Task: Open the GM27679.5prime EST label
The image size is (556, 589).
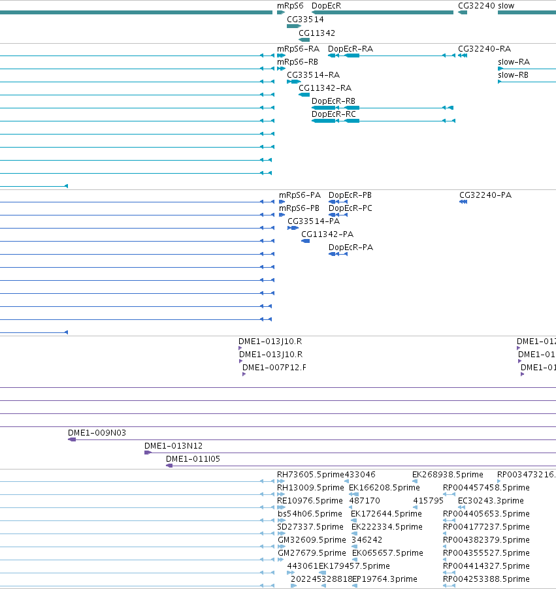Action: click(x=312, y=553)
